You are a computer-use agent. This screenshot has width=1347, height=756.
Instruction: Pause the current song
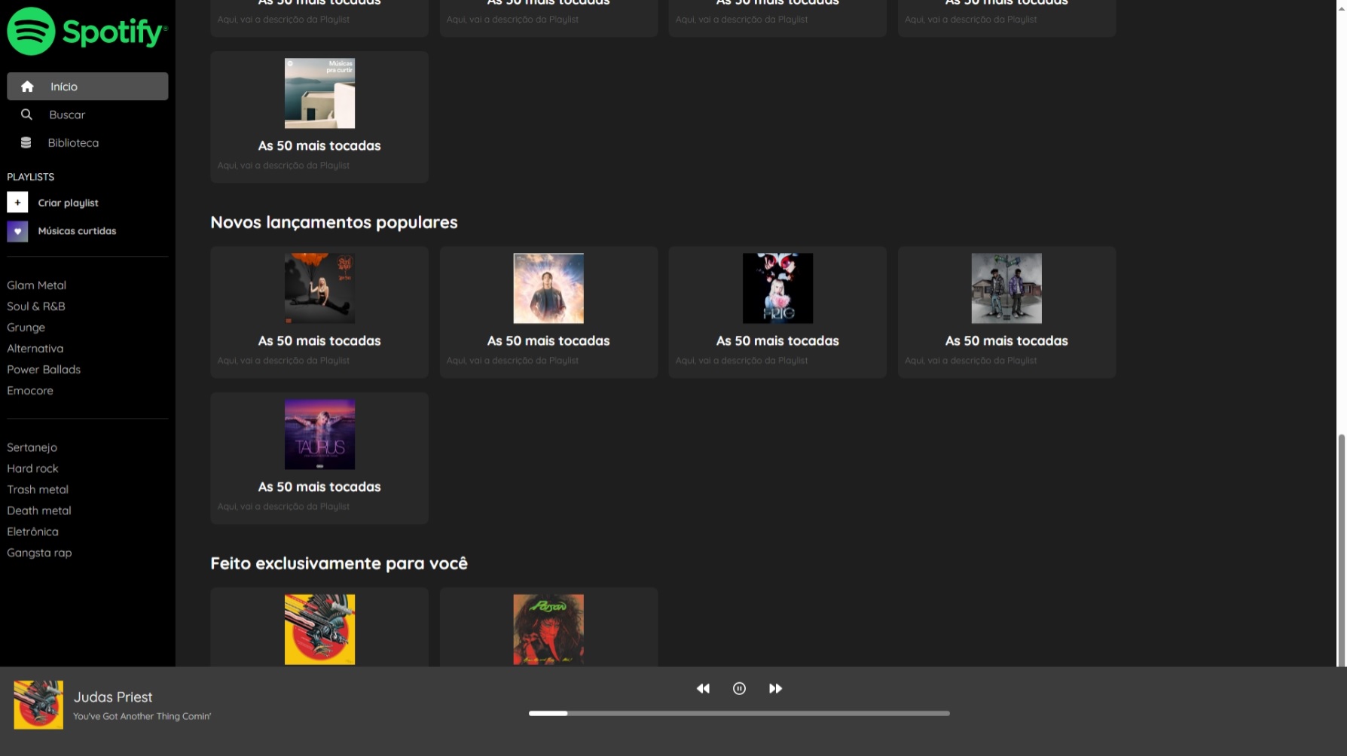(x=739, y=688)
